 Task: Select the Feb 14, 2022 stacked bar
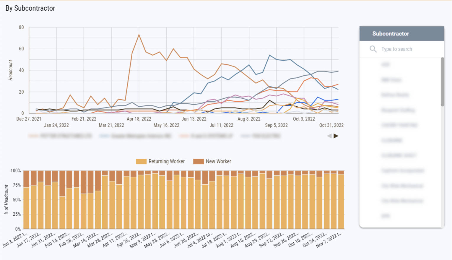pyautogui.click(x=69, y=199)
